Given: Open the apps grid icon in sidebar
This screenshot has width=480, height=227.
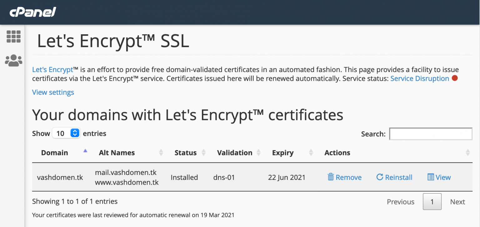Looking at the screenshot, I should (x=13, y=37).
